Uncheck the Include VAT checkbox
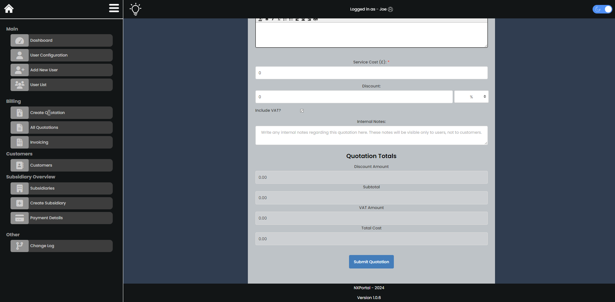615x302 pixels. (302, 111)
